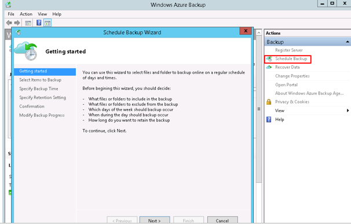The height and width of the screenshot is (224, 351).
Task: Cancel the Schedule Backup Wizard
Action: tap(222, 220)
